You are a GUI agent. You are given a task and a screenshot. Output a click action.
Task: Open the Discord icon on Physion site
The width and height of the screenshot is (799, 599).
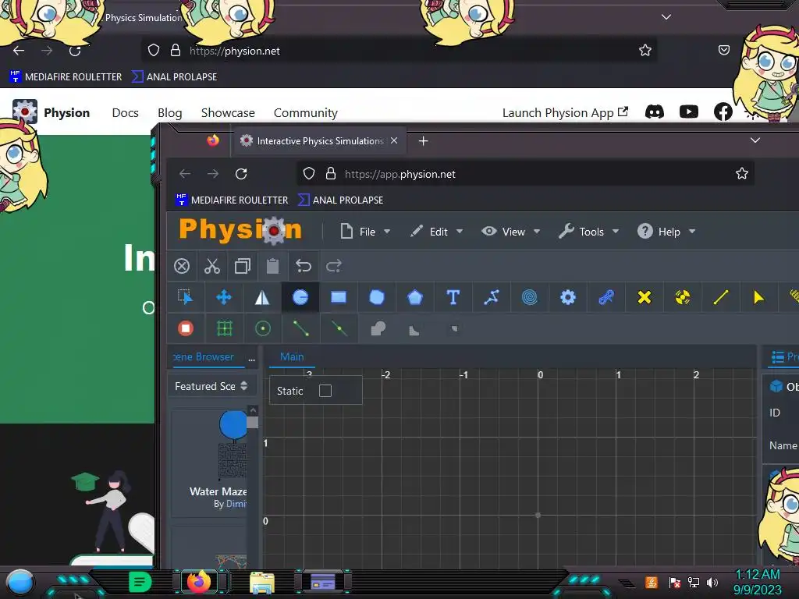point(655,112)
